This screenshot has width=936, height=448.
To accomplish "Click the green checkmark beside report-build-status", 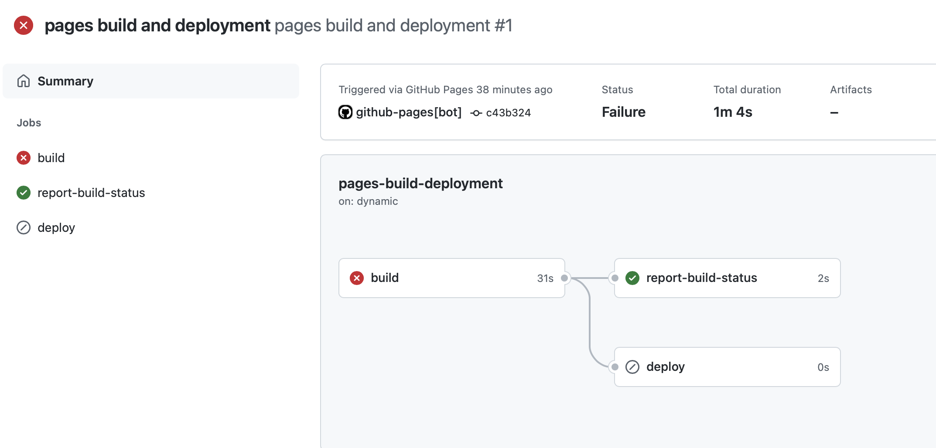I will click(23, 193).
